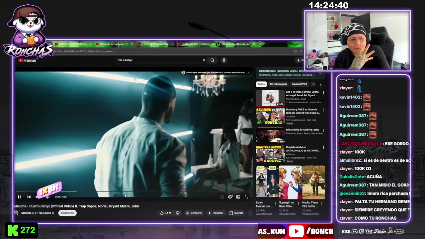Open 'Ella Y Yo' video thumbnail
The width and height of the screenshot is (425, 239).
(270, 98)
